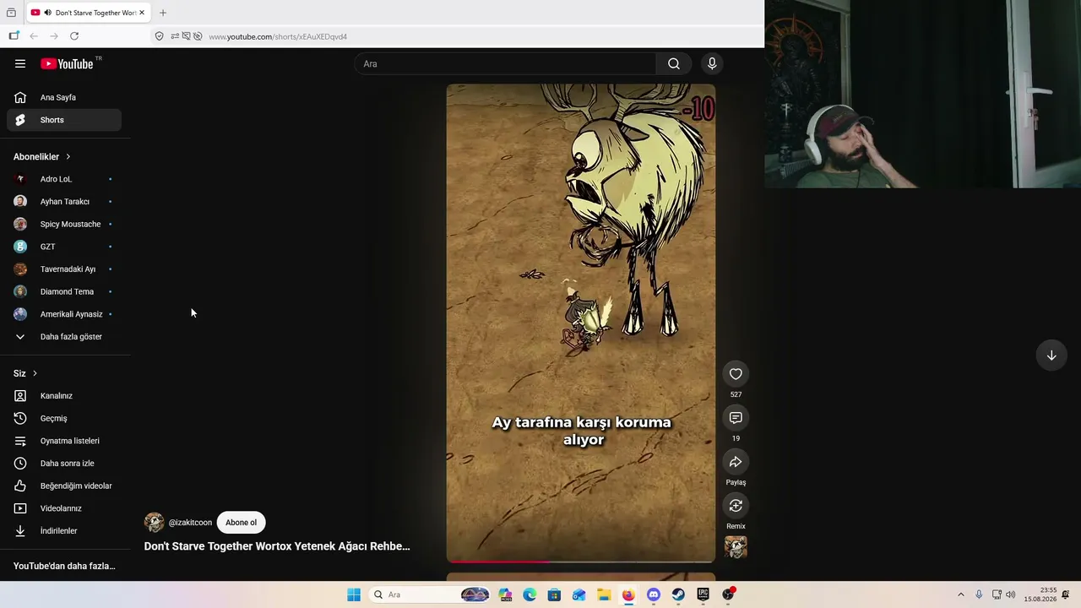Open Microsoft Store from the taskbar
This screenshot has width=1081, height=608.
click(554, 594)
